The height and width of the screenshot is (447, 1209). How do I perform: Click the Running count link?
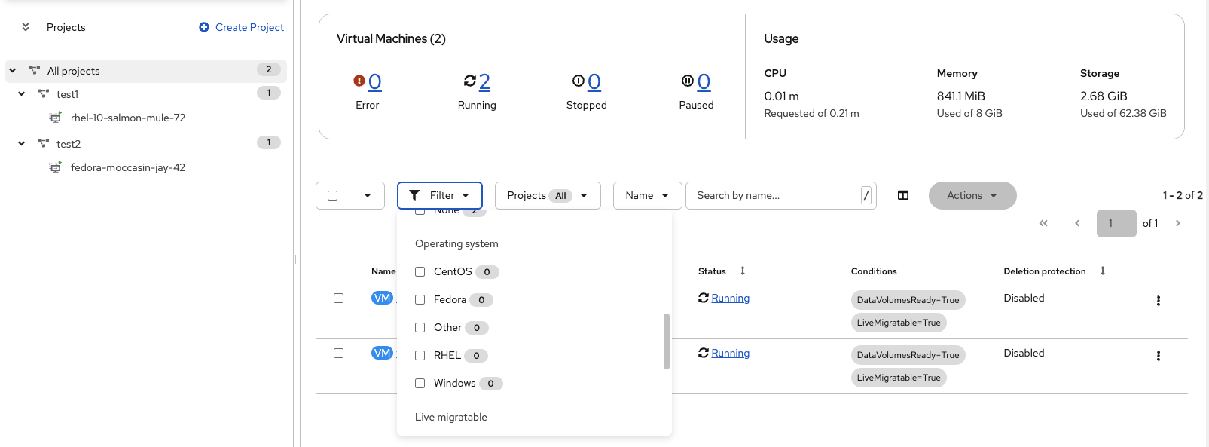coord(484,81)
